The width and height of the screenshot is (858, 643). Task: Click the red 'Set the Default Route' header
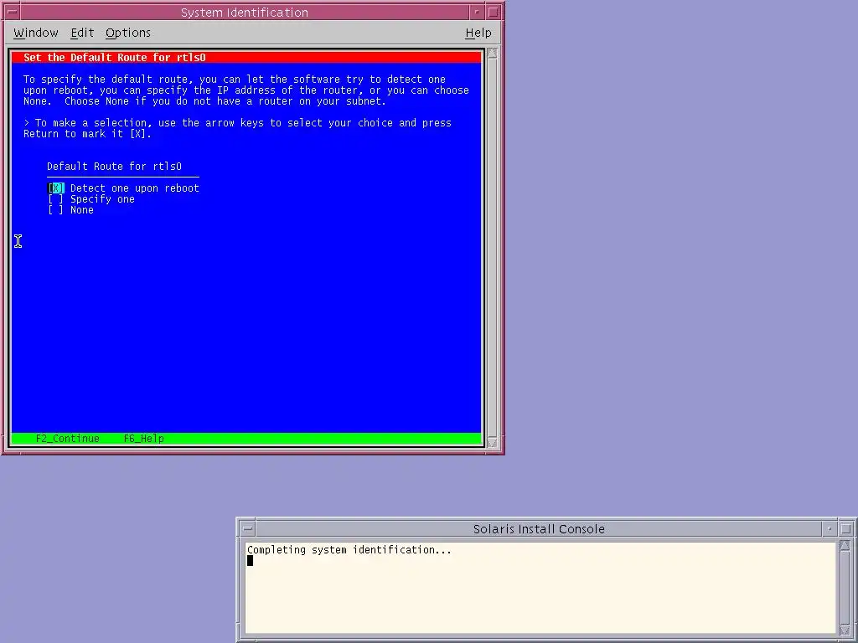246,58
